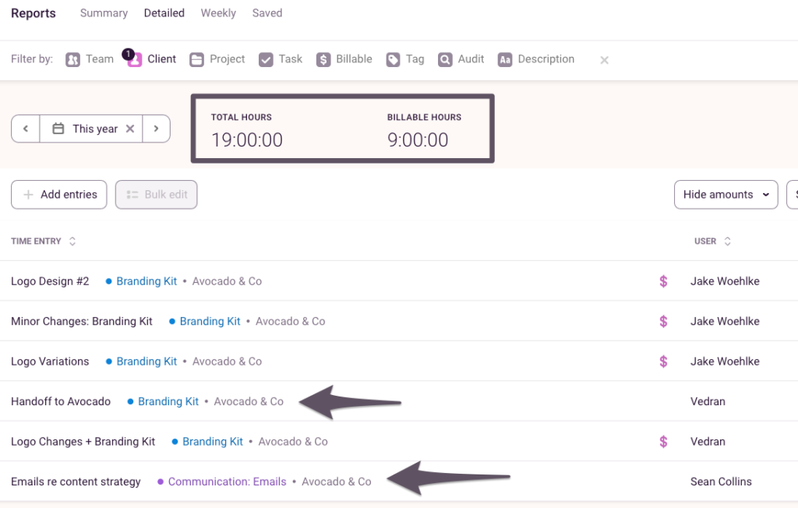
Task: Toggle billable status on Logo Changes entry
Action: 663,441
